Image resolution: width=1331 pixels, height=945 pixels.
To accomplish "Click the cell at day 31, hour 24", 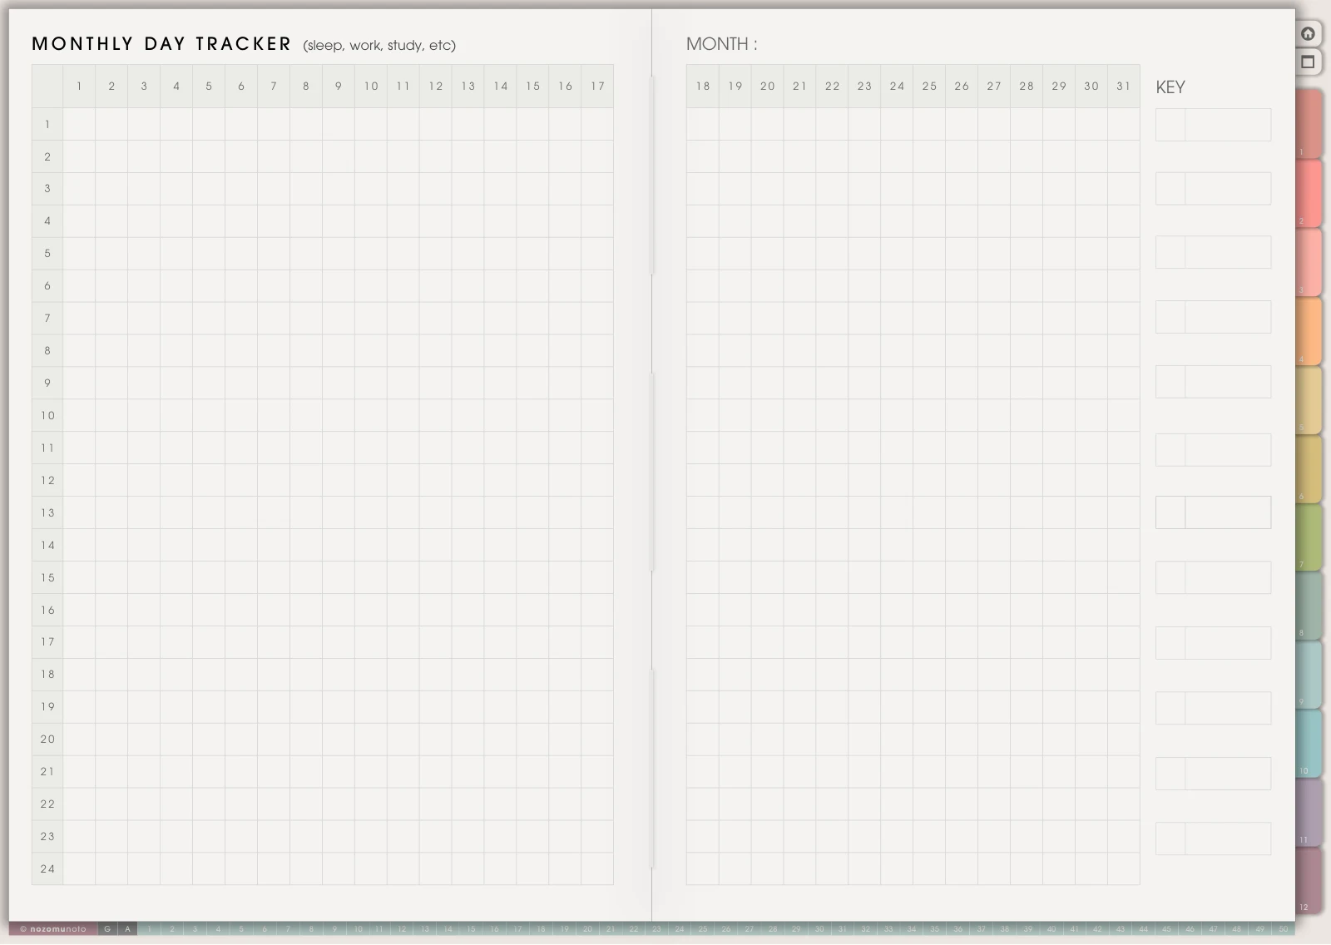I will click(x=1124, y=868).
